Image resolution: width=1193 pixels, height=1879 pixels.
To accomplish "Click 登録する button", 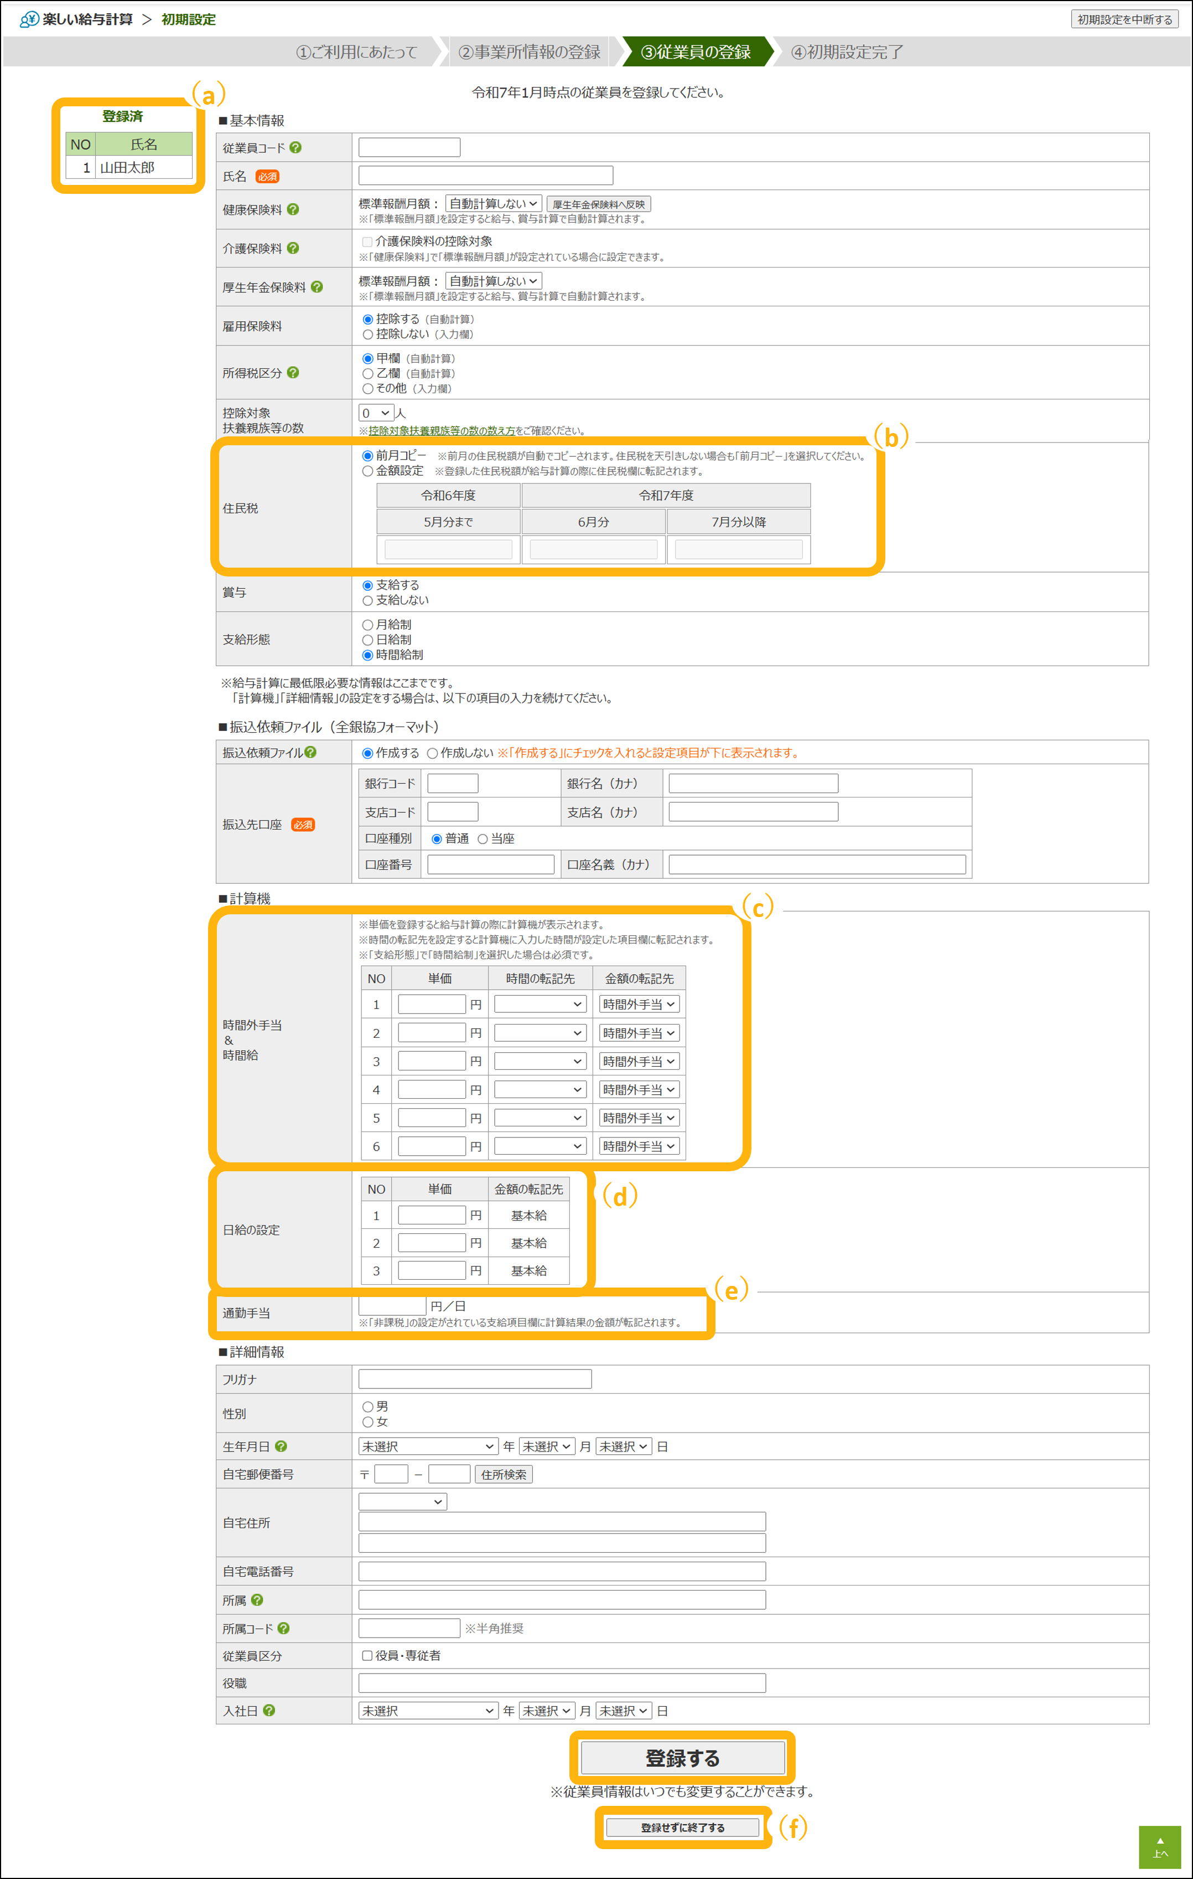I will [x=682, y=1757].
